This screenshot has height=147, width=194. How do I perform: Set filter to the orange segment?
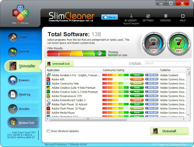tap(65, 53)
